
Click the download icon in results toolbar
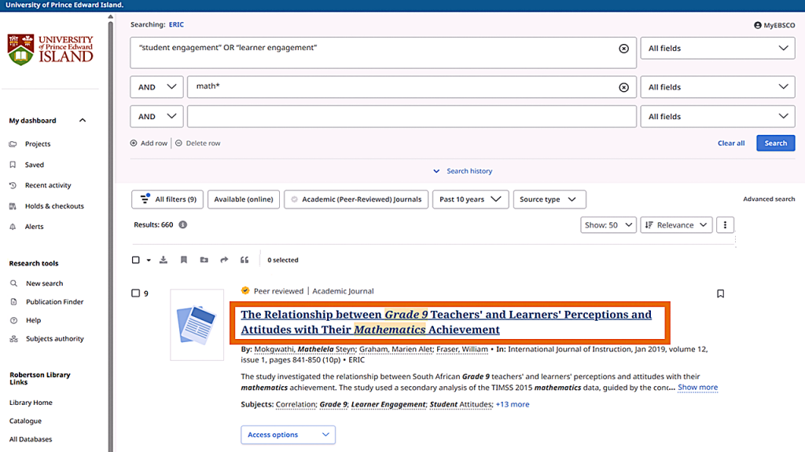(164, 260)
